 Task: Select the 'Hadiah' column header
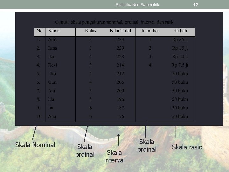click(x=180, y=31)
